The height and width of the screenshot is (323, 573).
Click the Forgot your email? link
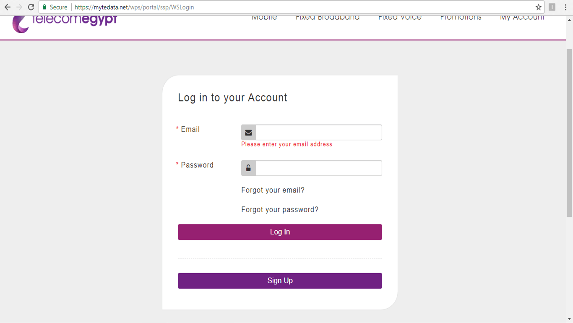[x=273, y=190]
